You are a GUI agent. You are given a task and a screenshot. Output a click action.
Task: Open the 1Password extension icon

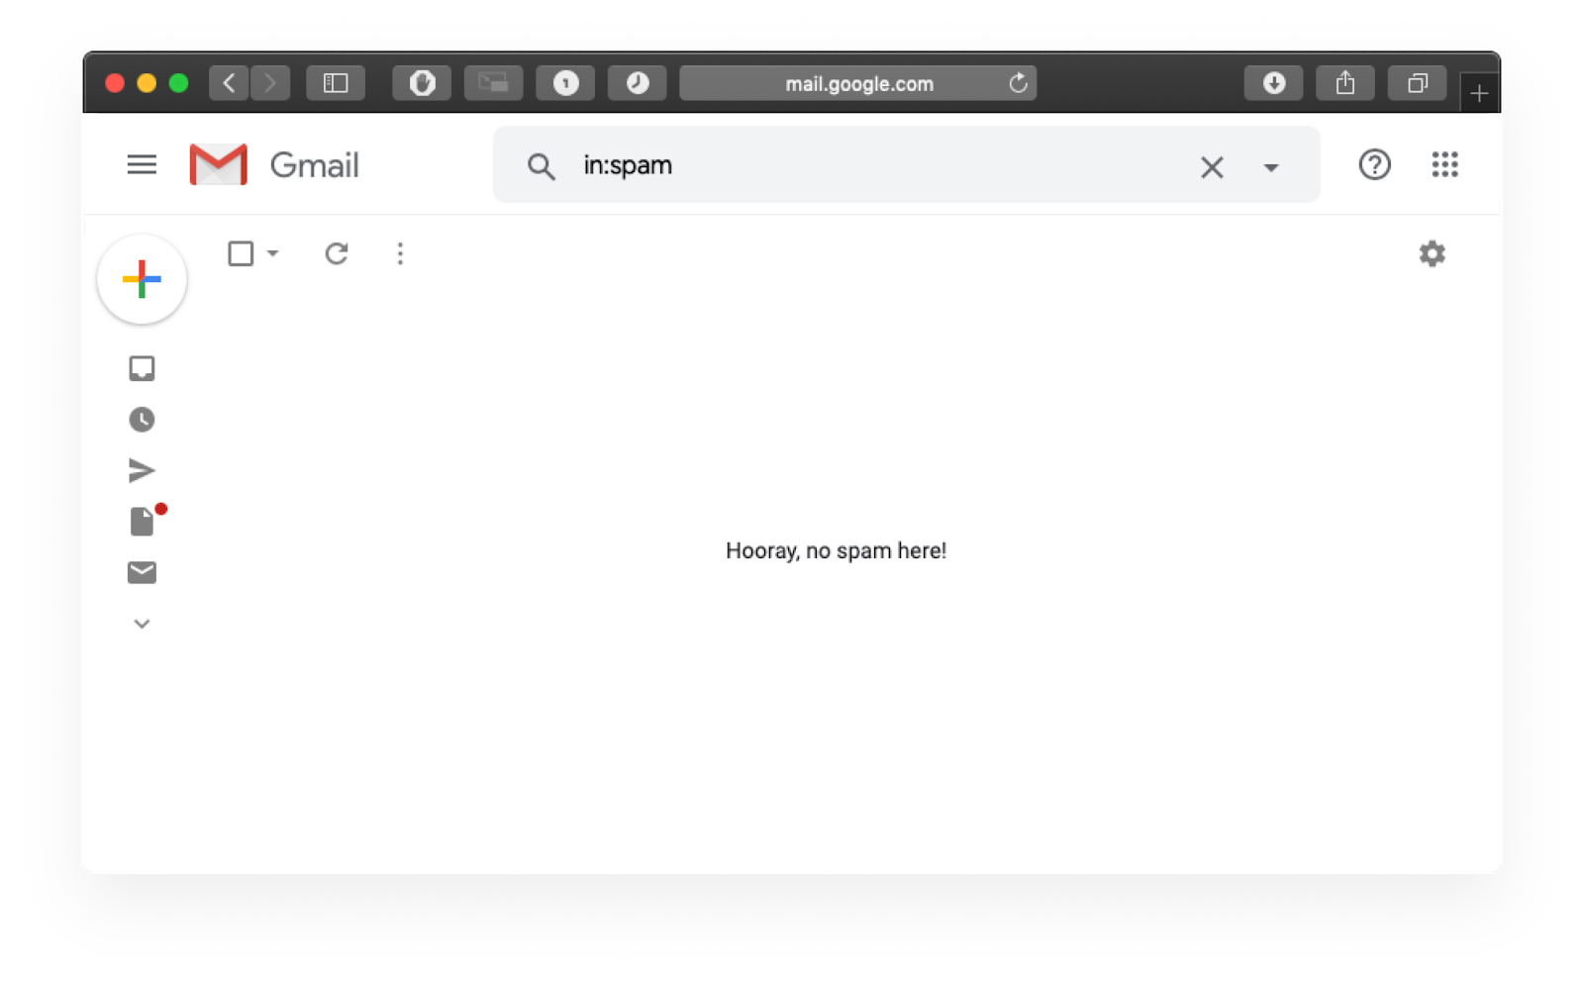[x=565, y=83]
